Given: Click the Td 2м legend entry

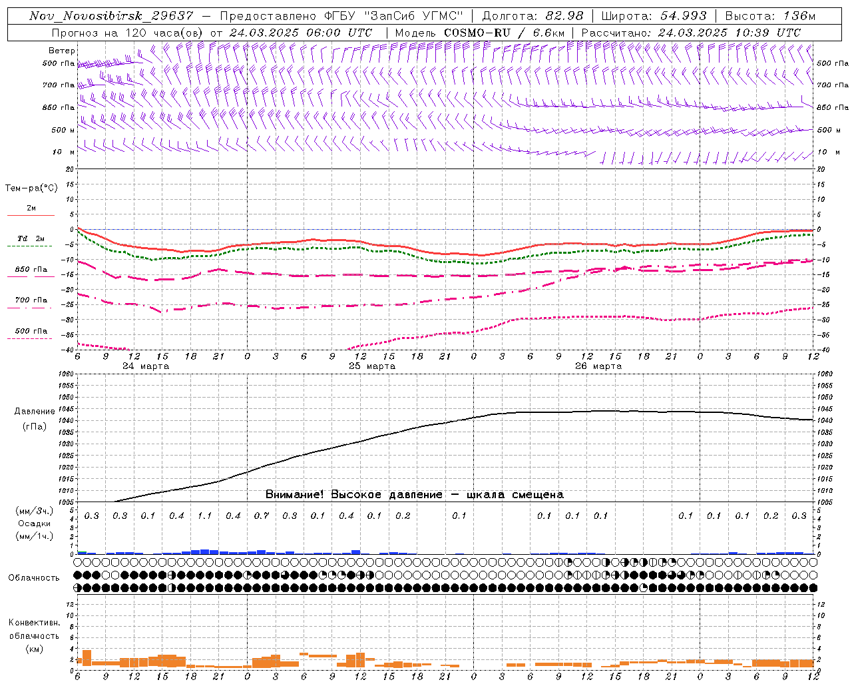Looking at the screenshot, I should coord(31,238).
